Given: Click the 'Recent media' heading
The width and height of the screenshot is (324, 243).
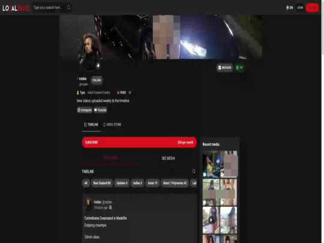Looking at the screenshot, I should pos(211,144).
